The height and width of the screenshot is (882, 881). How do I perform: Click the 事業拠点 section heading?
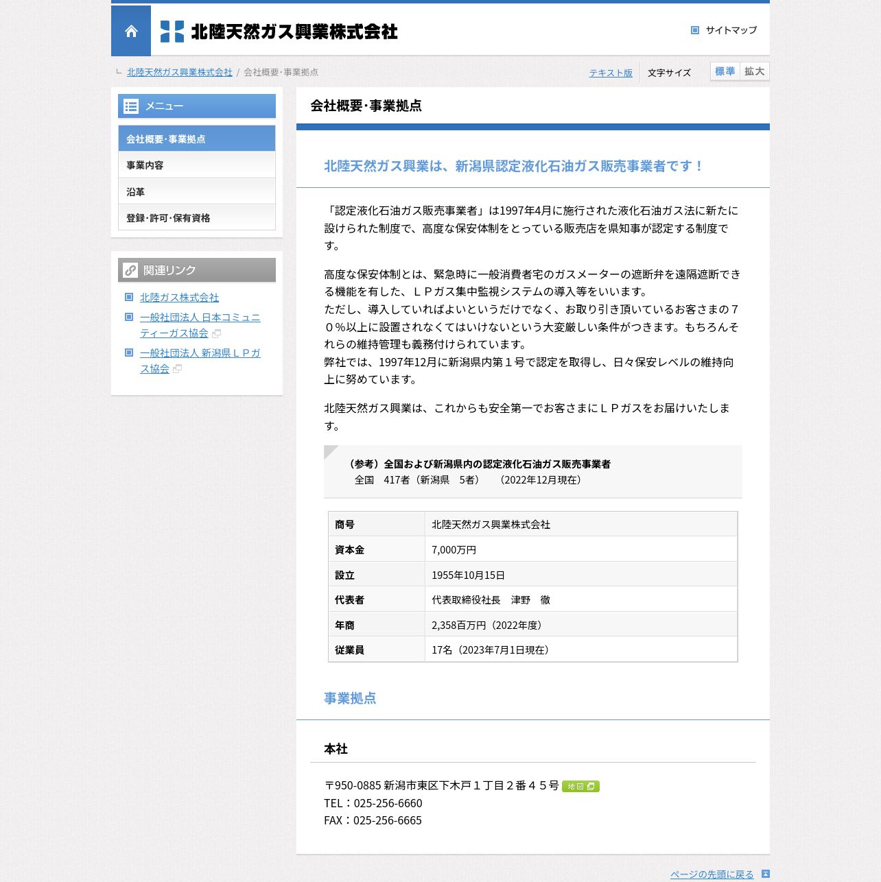point(350,698)
